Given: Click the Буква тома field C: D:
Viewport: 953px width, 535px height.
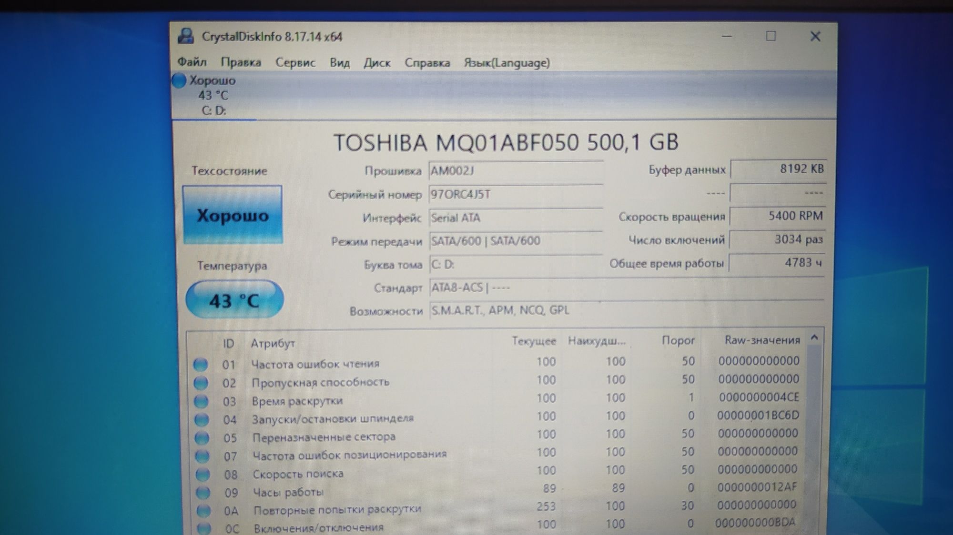Looking at the screenshot, I should 516,264.
